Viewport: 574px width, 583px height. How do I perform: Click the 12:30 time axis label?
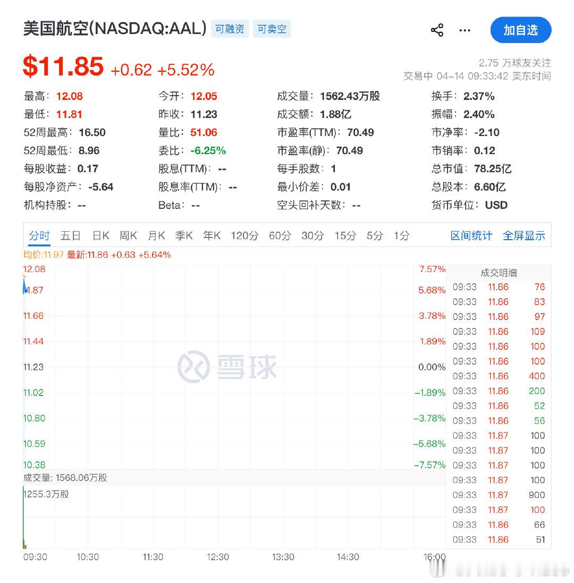218,557
